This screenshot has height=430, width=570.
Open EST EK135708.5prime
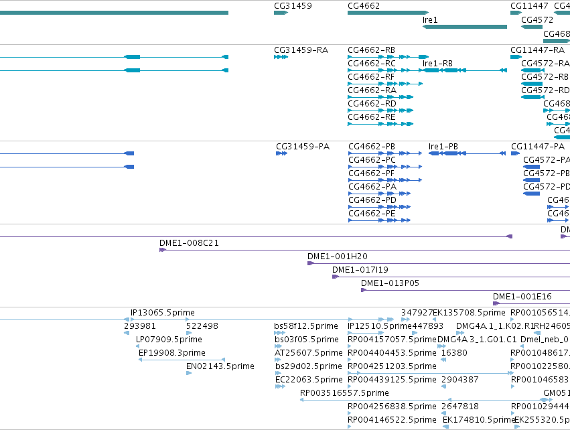(x=469, y=313)
